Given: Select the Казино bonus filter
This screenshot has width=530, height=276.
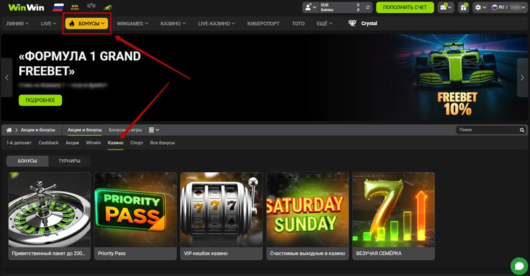Looking at the screenshot, I should [x=115, y=143].
